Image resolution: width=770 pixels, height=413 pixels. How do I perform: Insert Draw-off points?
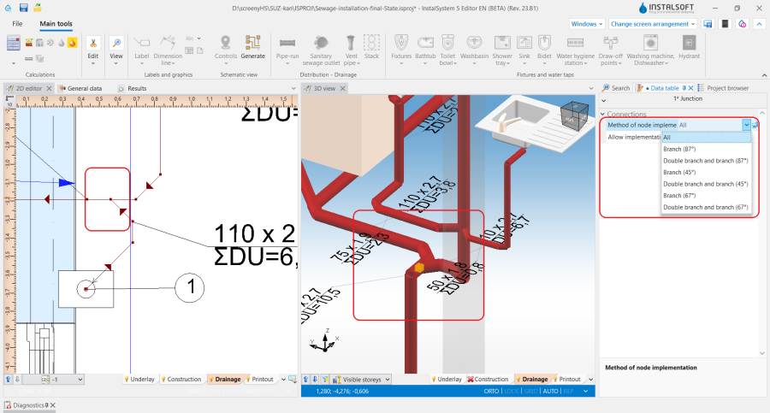pyautogui.click(x=610, y=50)
